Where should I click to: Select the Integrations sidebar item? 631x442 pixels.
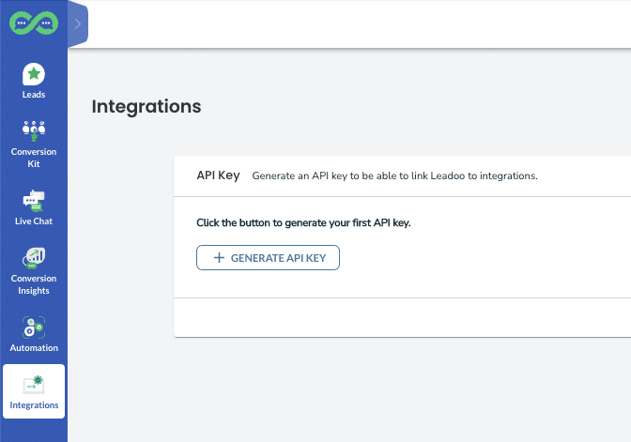point(34,391)
